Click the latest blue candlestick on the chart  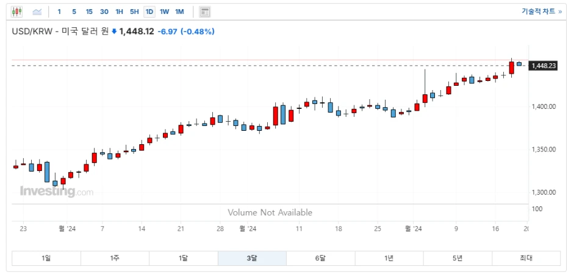pos(519,64)
